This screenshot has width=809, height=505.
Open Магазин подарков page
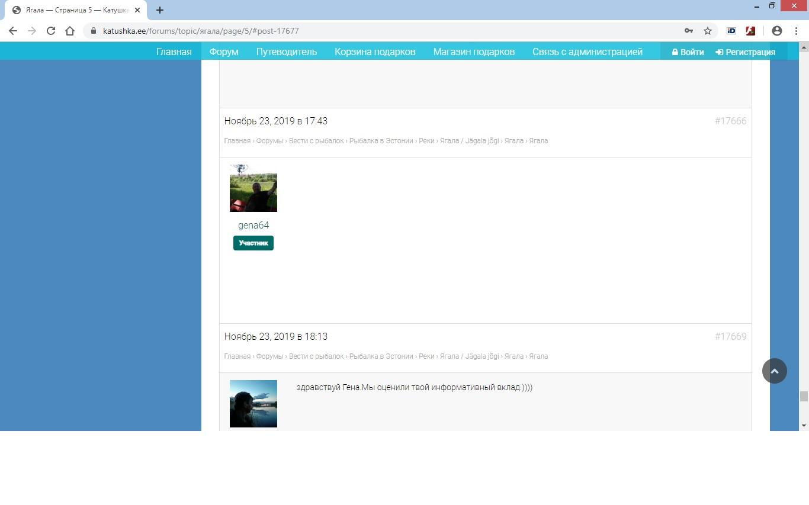(474, 52)
